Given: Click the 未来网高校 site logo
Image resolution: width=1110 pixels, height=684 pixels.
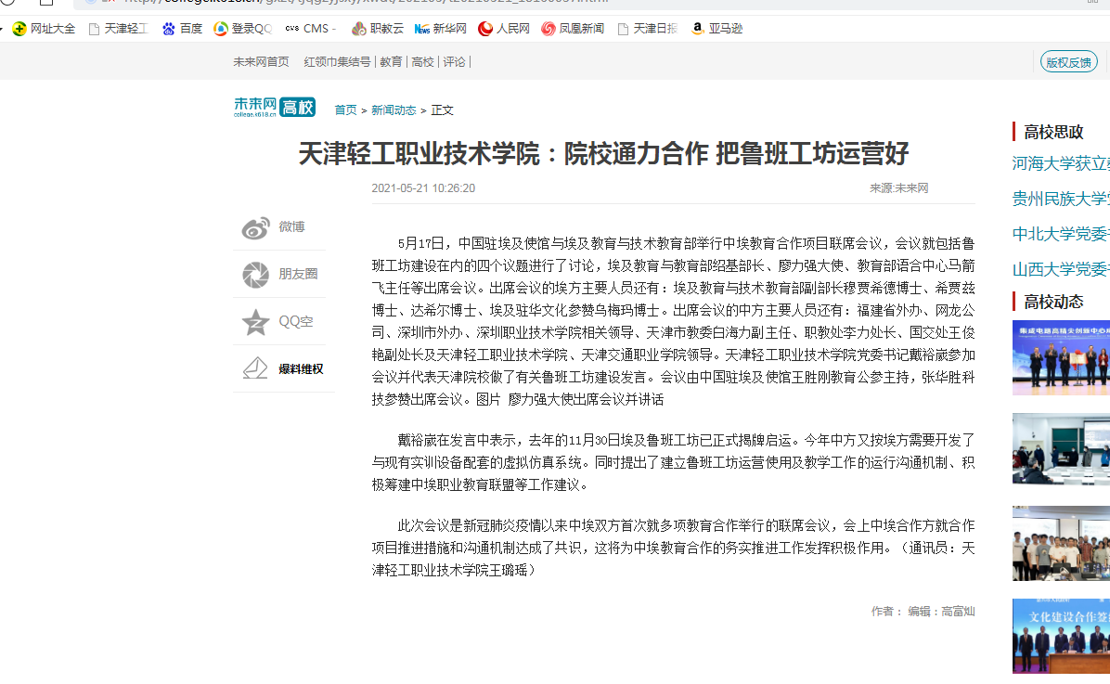Looking at the screenshot, I should click(x=275, y=108).
